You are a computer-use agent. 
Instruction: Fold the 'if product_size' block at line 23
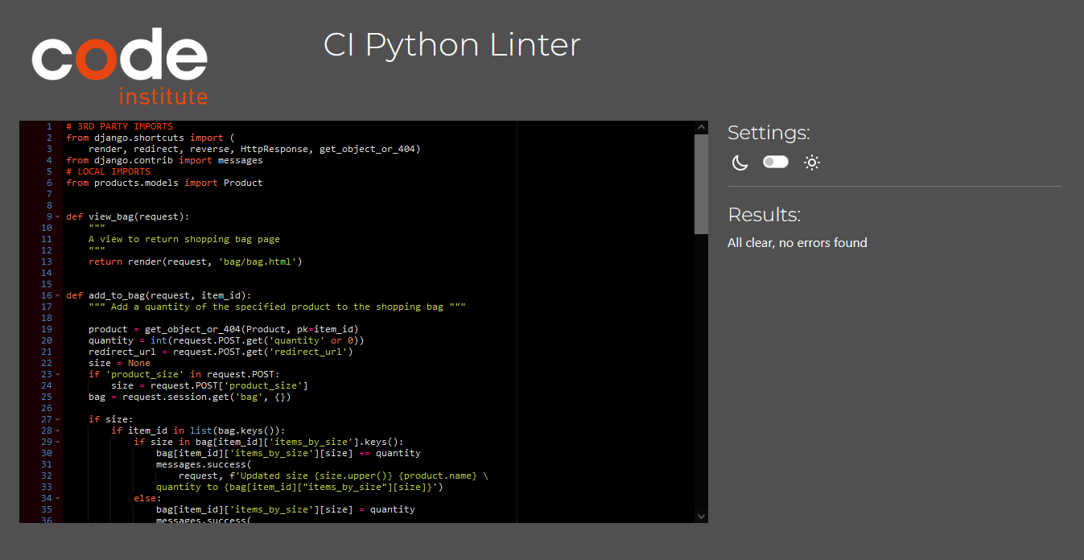click(58, 374)
